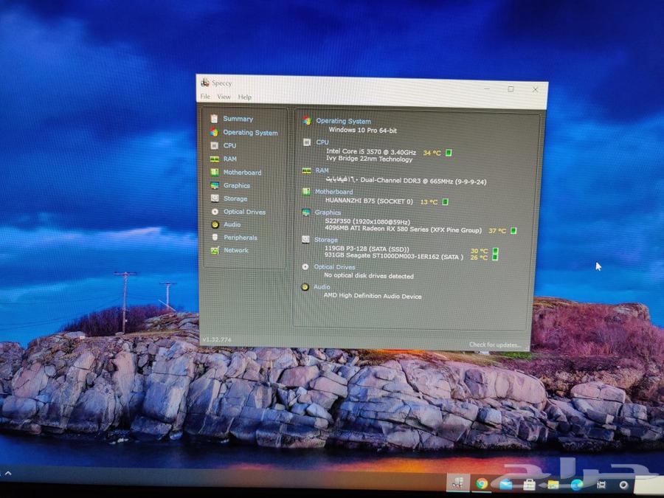Click '119GB P3-128 (SATA (SSD))' line
The image size is (664, 498).
pos(367,249)
